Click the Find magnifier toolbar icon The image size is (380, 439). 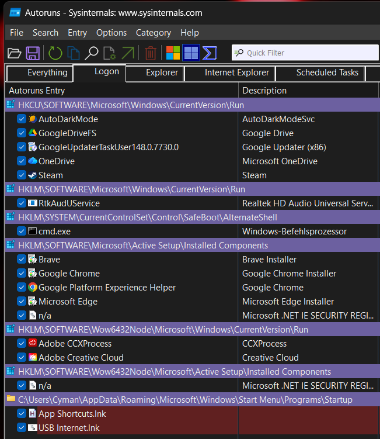point(92,53)
